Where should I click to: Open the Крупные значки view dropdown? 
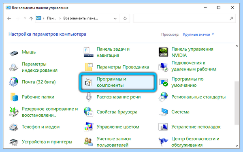[x=198, y=34]
